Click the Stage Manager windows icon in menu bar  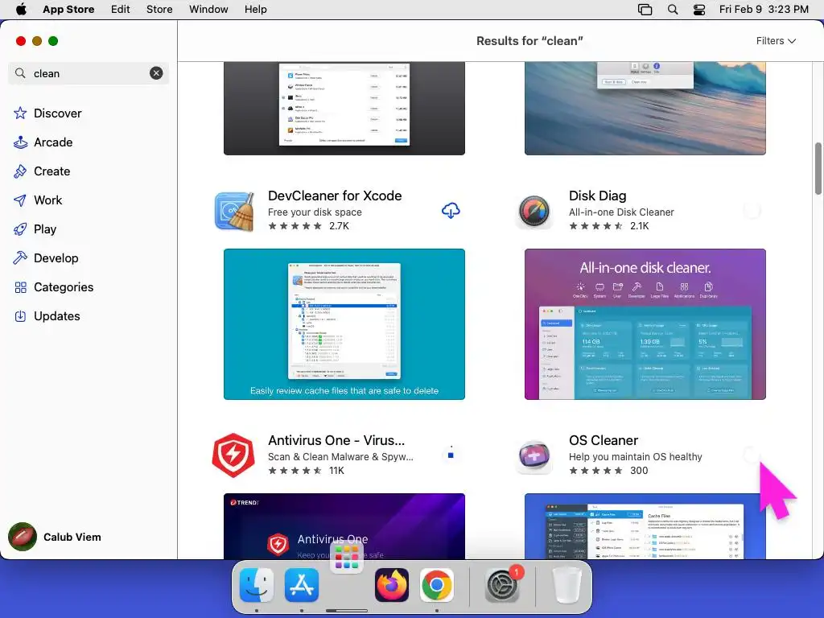click(x=645, y=10)
